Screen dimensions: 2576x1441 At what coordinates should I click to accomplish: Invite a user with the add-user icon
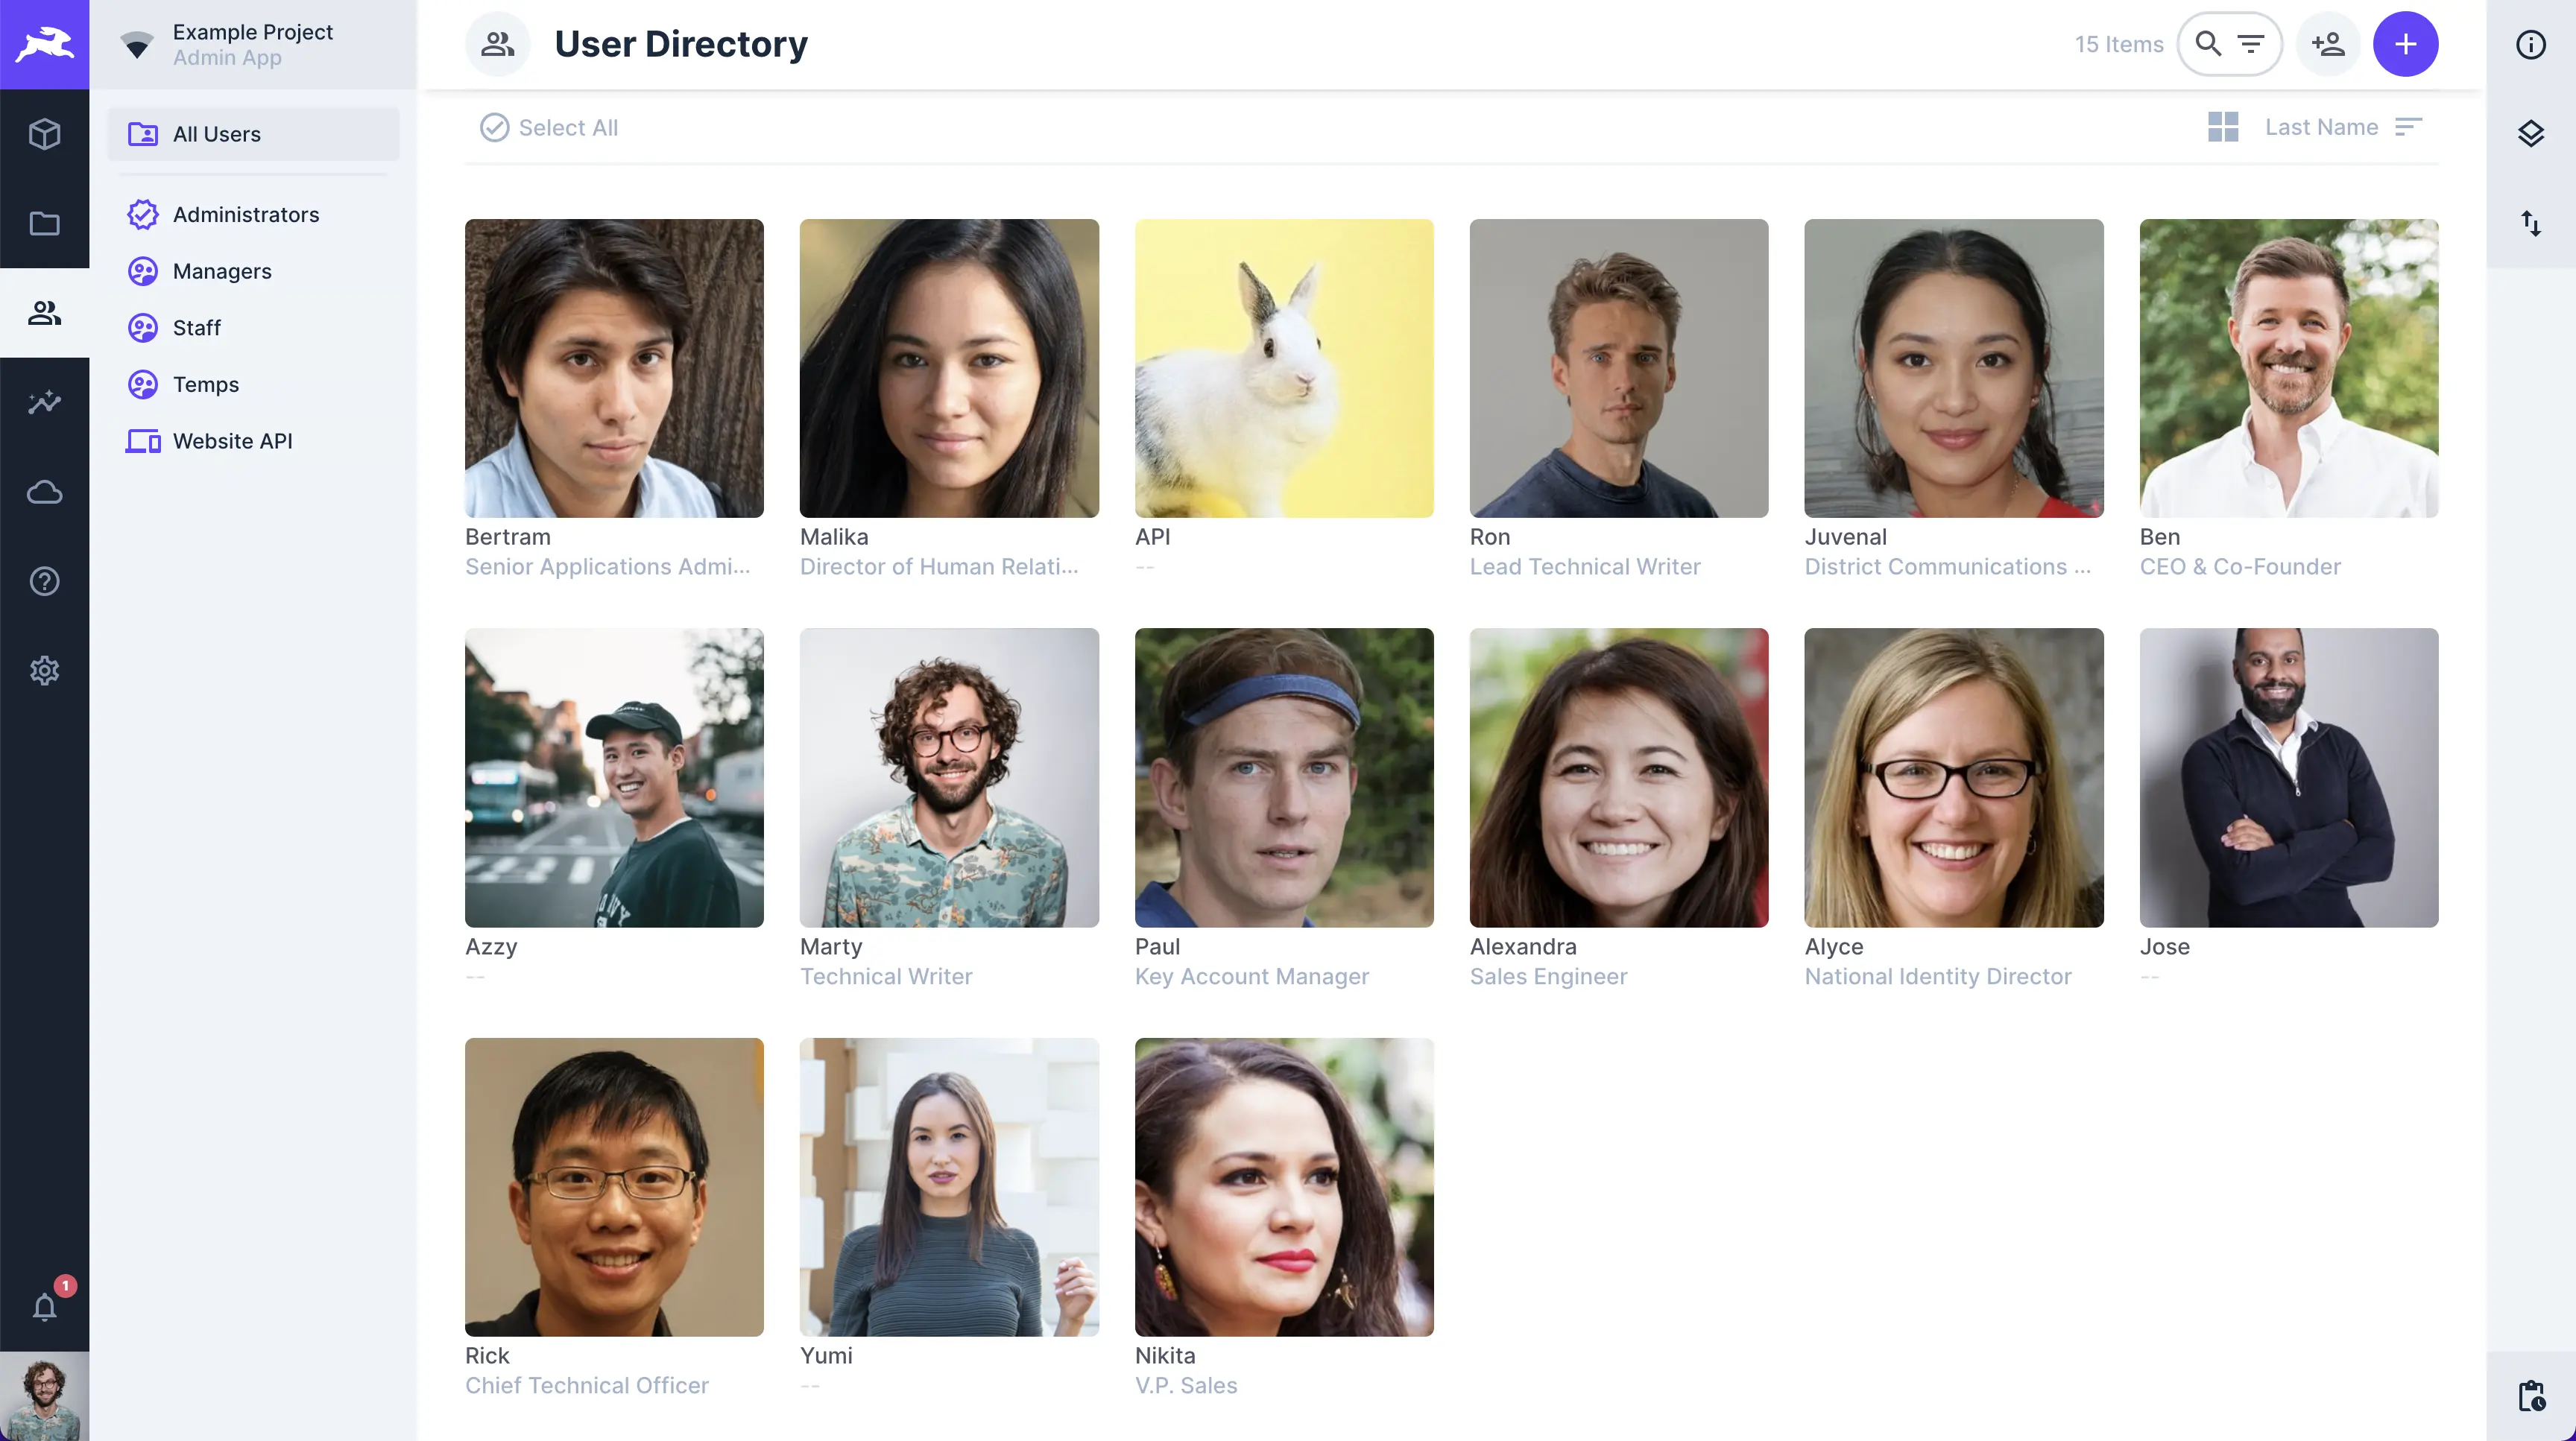(2330, 44)
